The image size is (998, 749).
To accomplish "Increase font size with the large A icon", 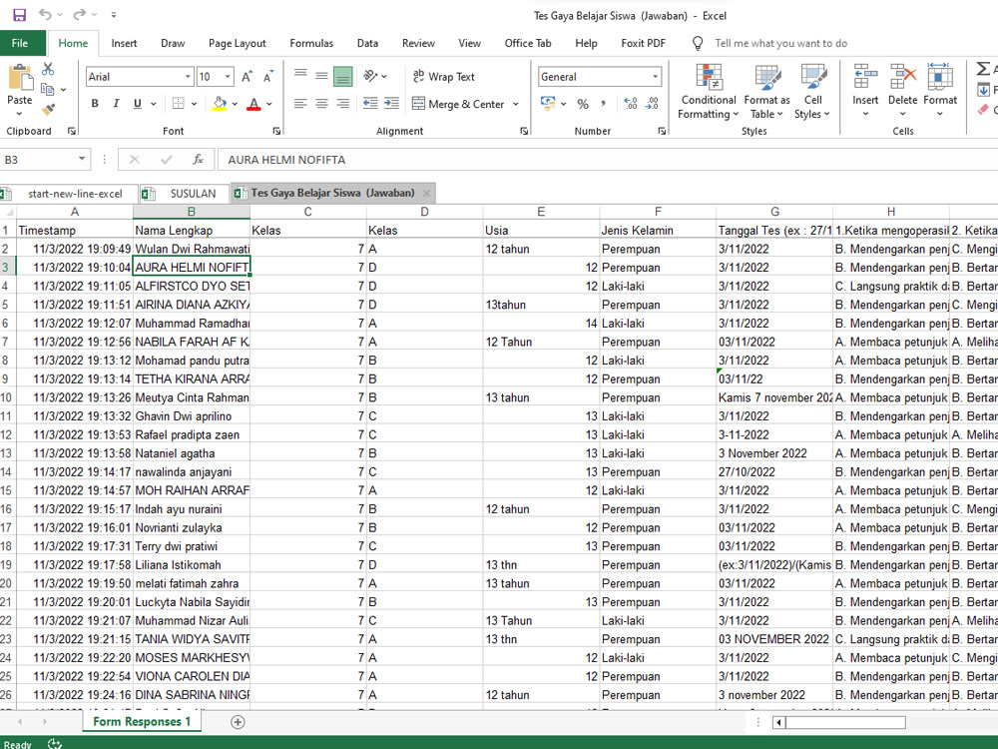I will click(247, 77).
